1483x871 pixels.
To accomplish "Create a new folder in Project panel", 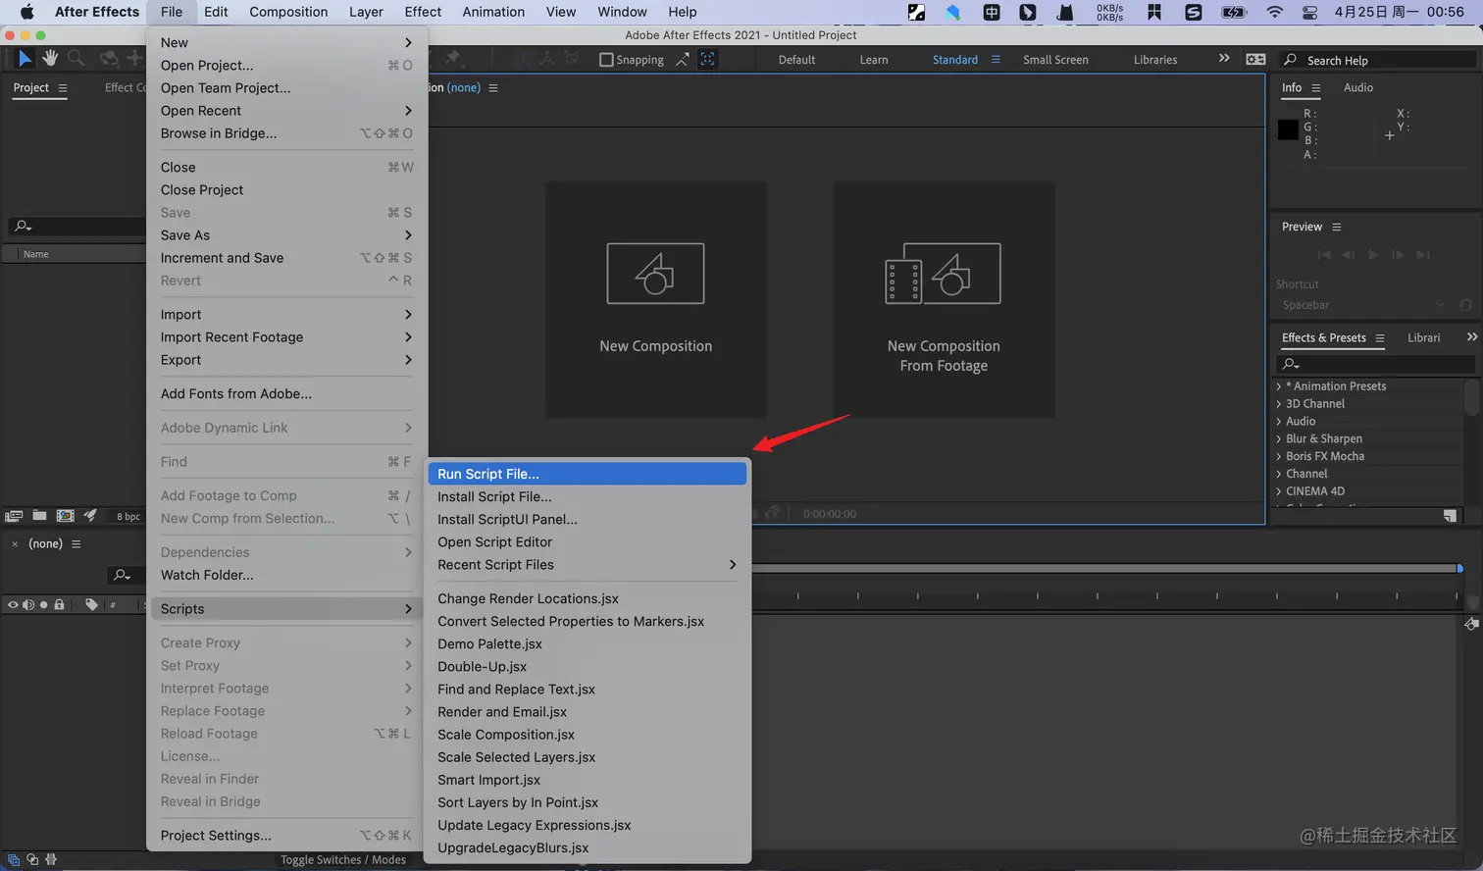I will pos(39,516).
